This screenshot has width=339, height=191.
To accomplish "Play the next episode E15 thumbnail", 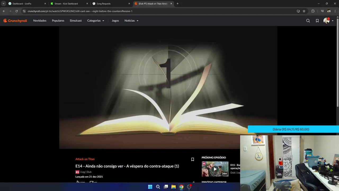I will tap(215, 169).
